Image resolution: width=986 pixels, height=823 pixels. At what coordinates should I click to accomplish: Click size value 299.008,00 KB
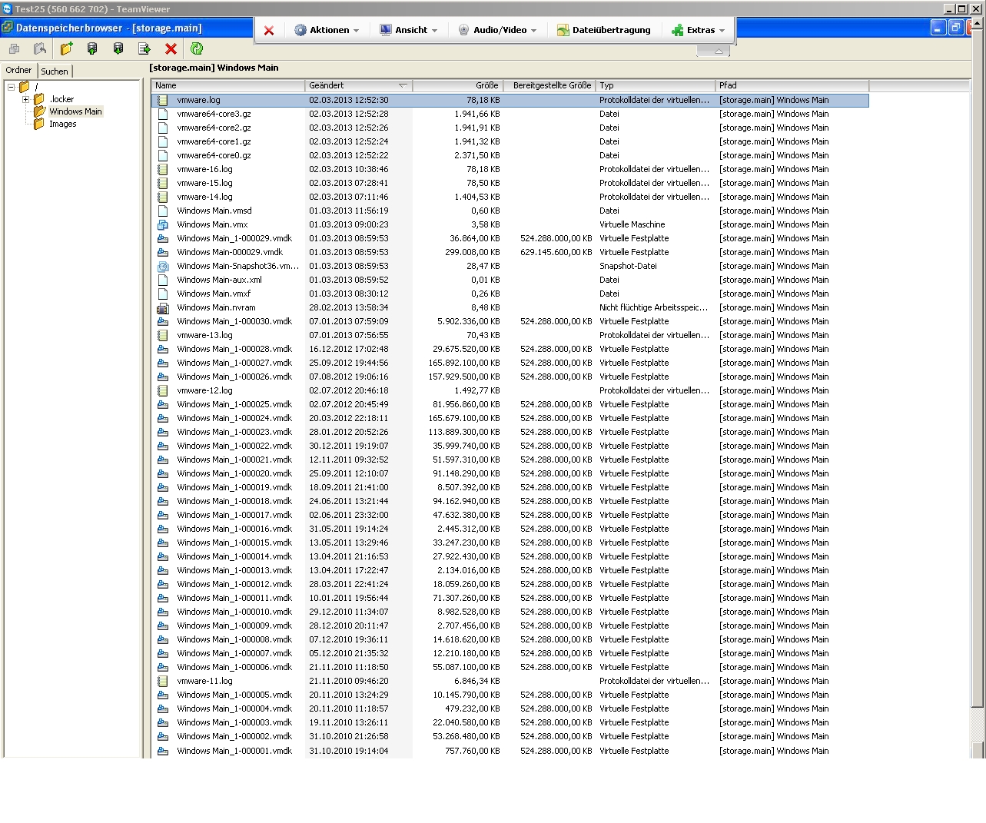click(x=473, y=252)
